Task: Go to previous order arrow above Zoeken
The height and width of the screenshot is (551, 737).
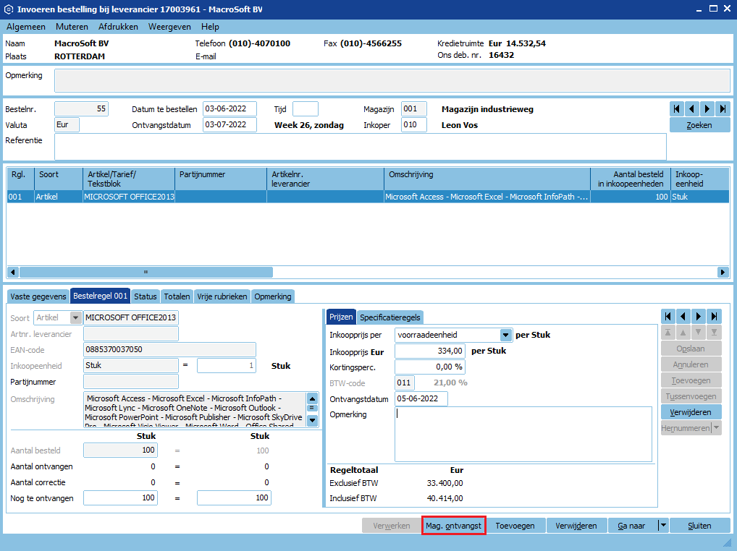Action: tap(692, 109)
